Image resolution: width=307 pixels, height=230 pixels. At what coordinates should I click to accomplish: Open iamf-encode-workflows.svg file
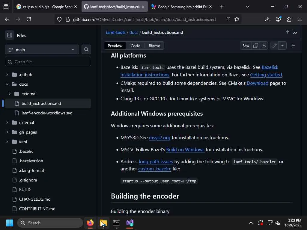[x=47, y=113]
